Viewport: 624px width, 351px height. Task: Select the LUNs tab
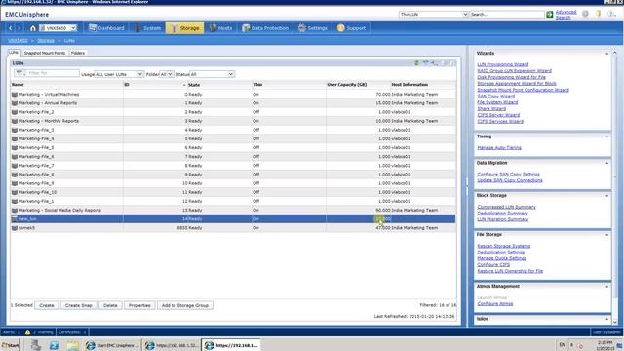(x=14, y=52)
